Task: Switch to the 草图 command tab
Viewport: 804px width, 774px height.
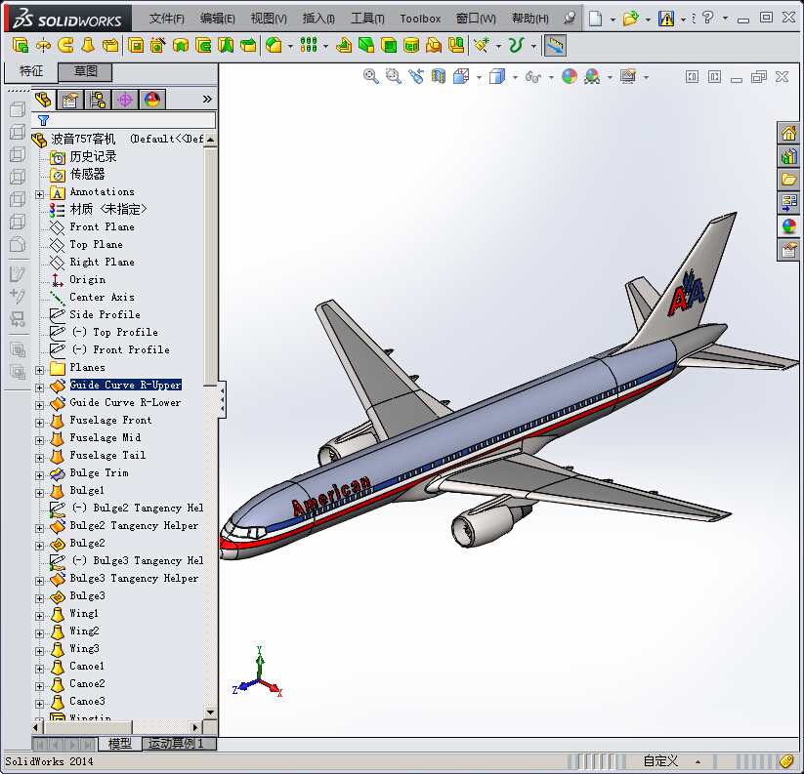Action: [x=85, y=71]
